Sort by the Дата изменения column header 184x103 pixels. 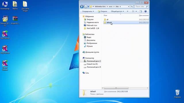click(x=144, y=15)
